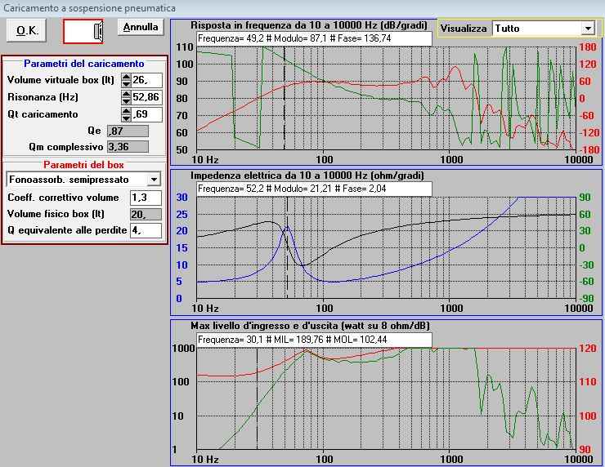Click the dashed cursor in max level graph
Image resolution: width=605 pixels, height=467 pixels.
tap(257, 398)
